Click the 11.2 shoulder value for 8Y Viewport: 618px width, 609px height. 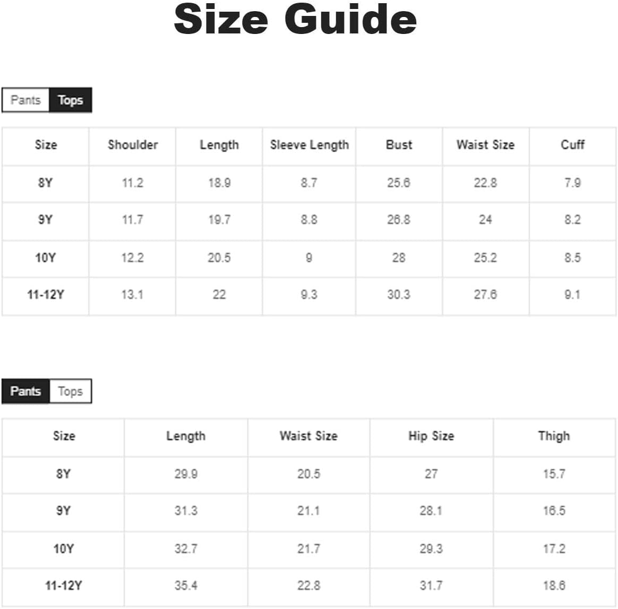click(x=133, y=183)
